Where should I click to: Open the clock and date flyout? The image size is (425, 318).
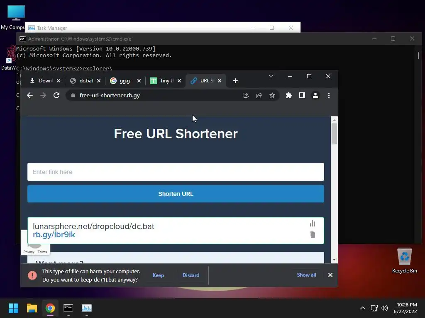coord(405,308)
